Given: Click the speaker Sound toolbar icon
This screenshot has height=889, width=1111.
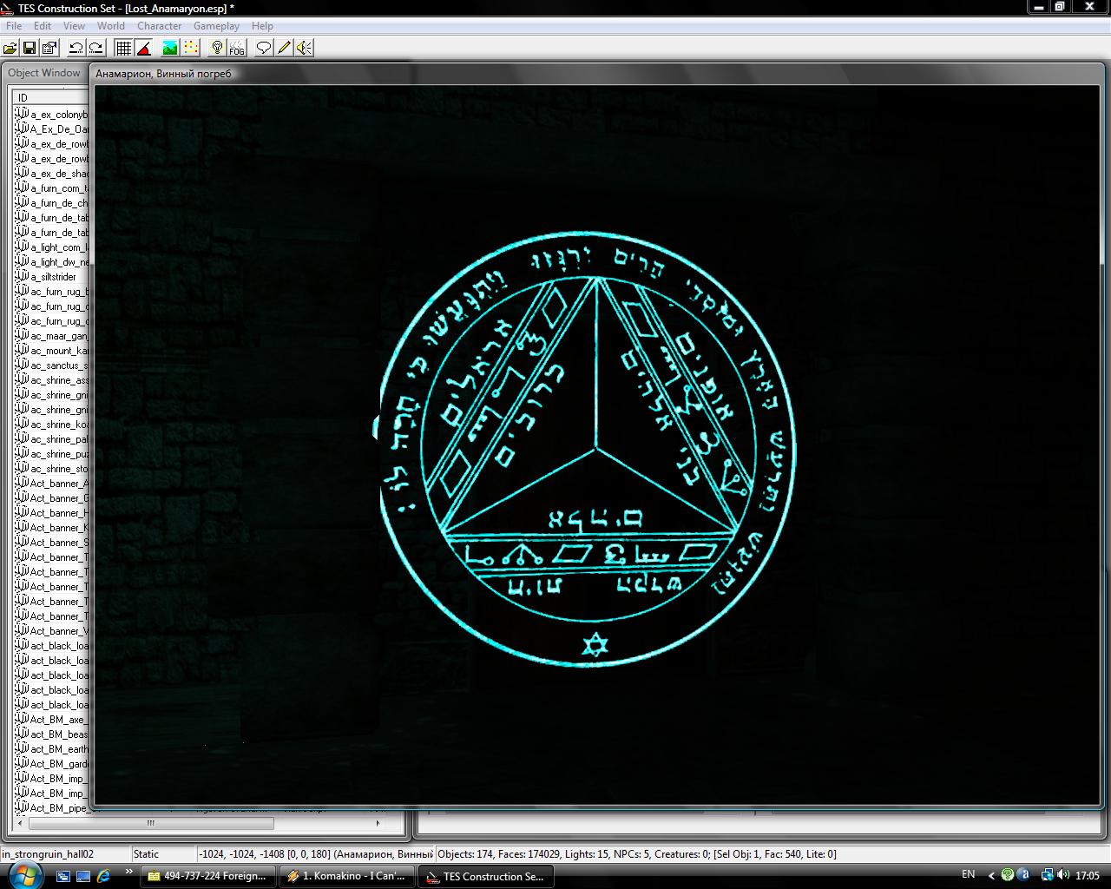Looking at the screenshot, I should (x=304, y=48).
